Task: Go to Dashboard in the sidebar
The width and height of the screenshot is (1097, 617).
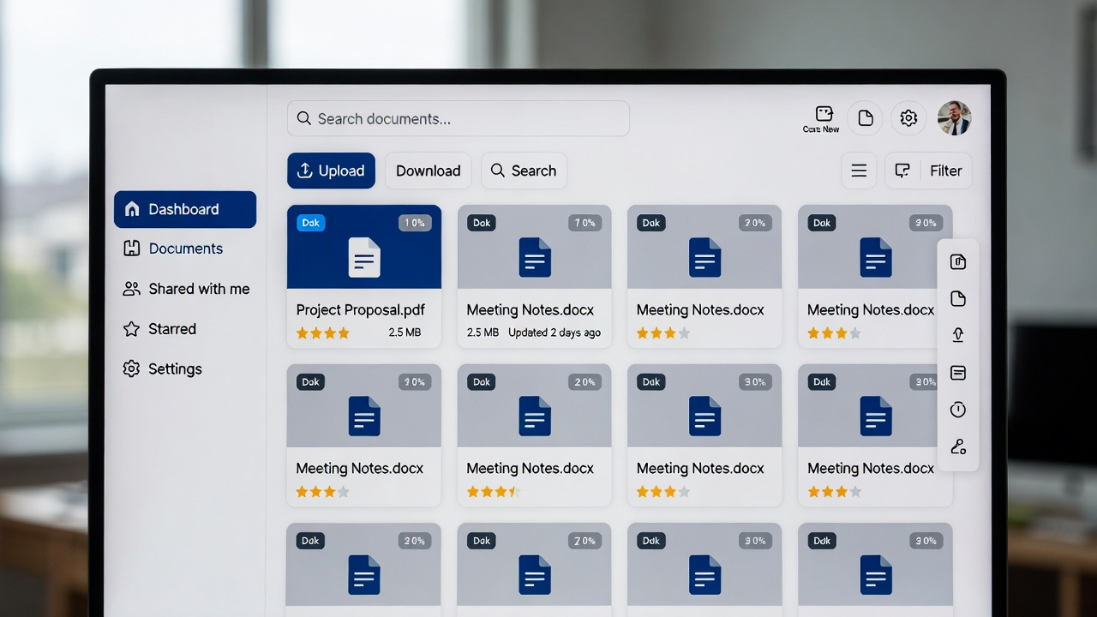Action: [185, 209]
